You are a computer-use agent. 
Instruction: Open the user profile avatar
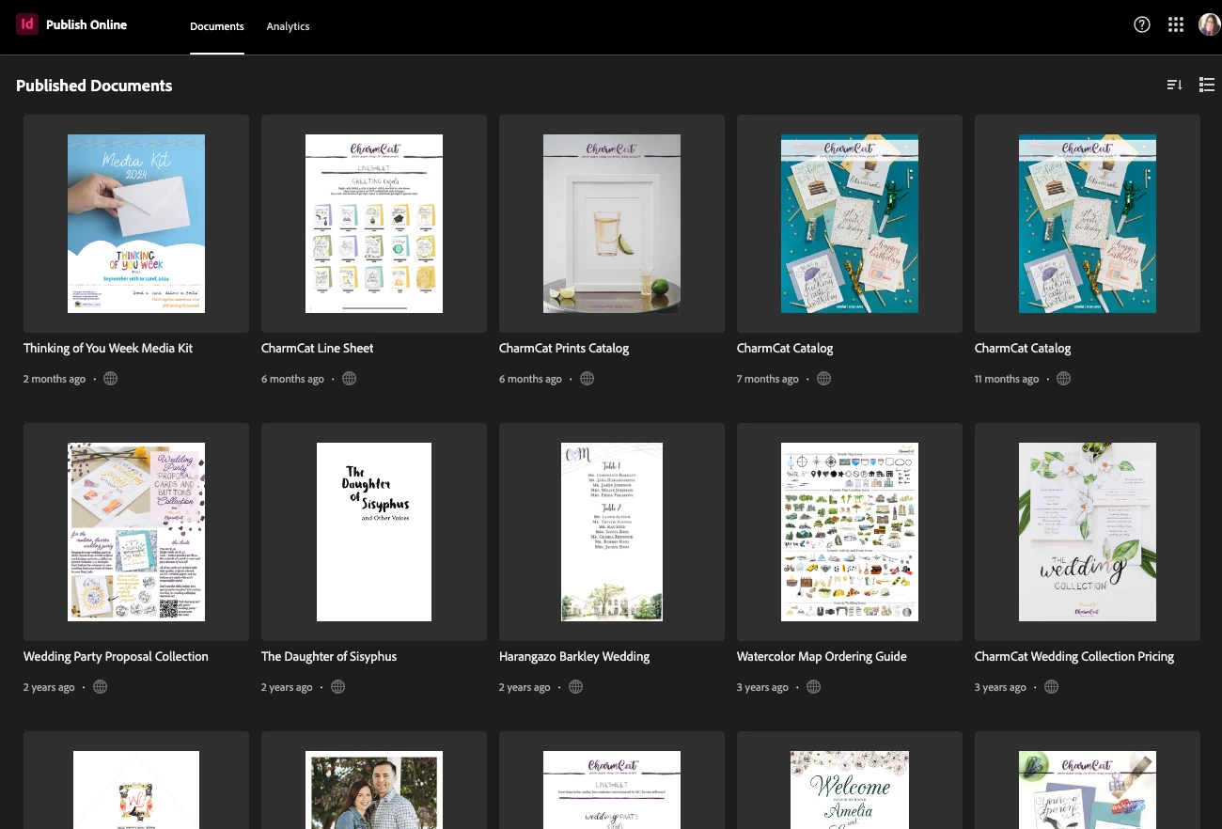click(1209, 25)
